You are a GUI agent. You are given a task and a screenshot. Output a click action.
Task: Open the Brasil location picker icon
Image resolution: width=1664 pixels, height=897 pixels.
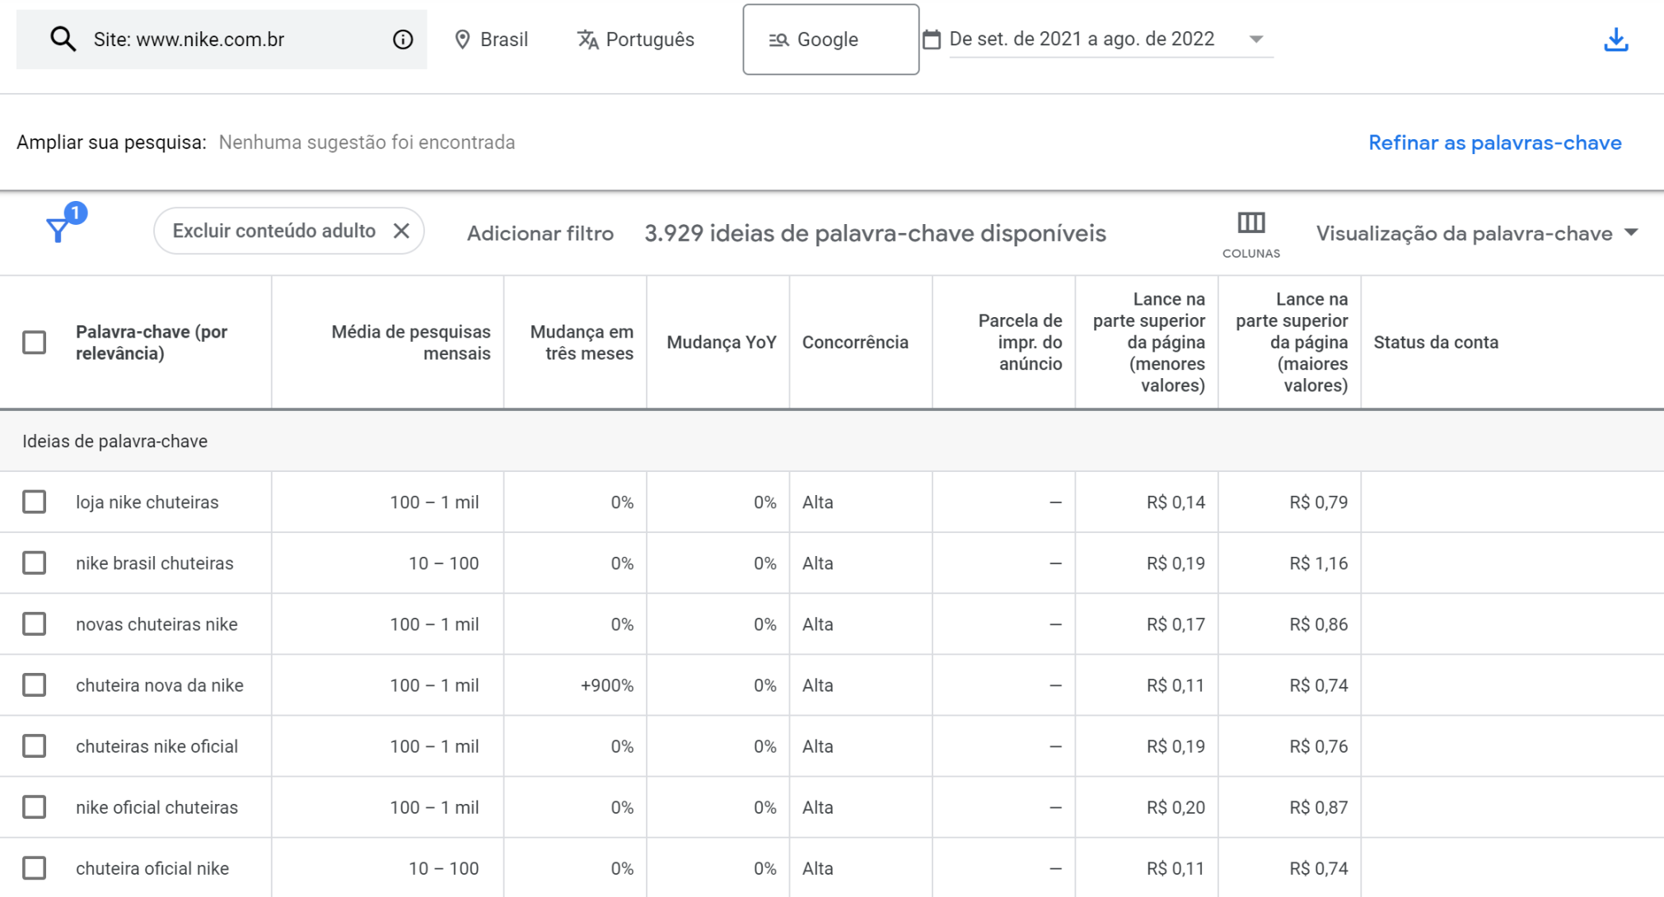click(x=463, y=39)
